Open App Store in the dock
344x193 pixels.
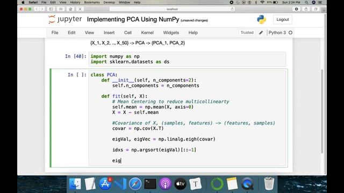[x=105, y=183]
